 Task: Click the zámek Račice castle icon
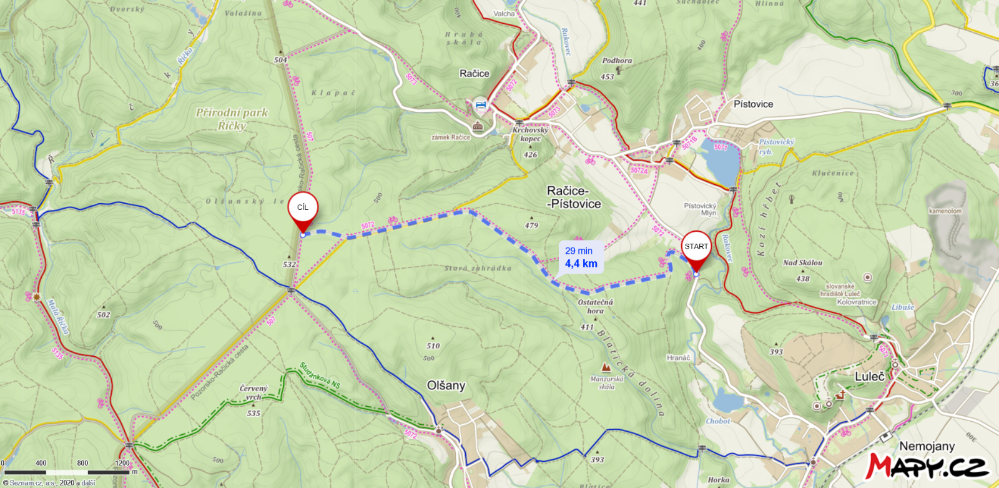478,127
